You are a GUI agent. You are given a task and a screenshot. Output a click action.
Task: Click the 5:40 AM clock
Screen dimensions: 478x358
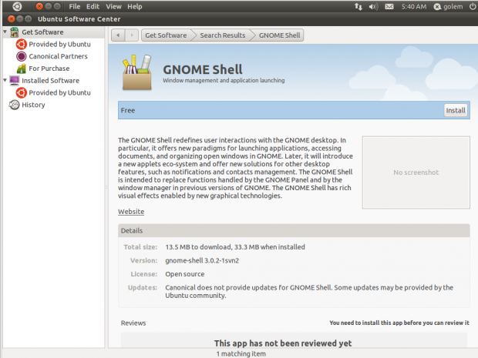click(x=414, y=6)
